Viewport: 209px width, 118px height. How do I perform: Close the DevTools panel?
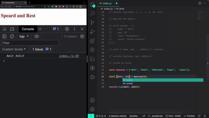pyautogui.click(x=82, y=29)
